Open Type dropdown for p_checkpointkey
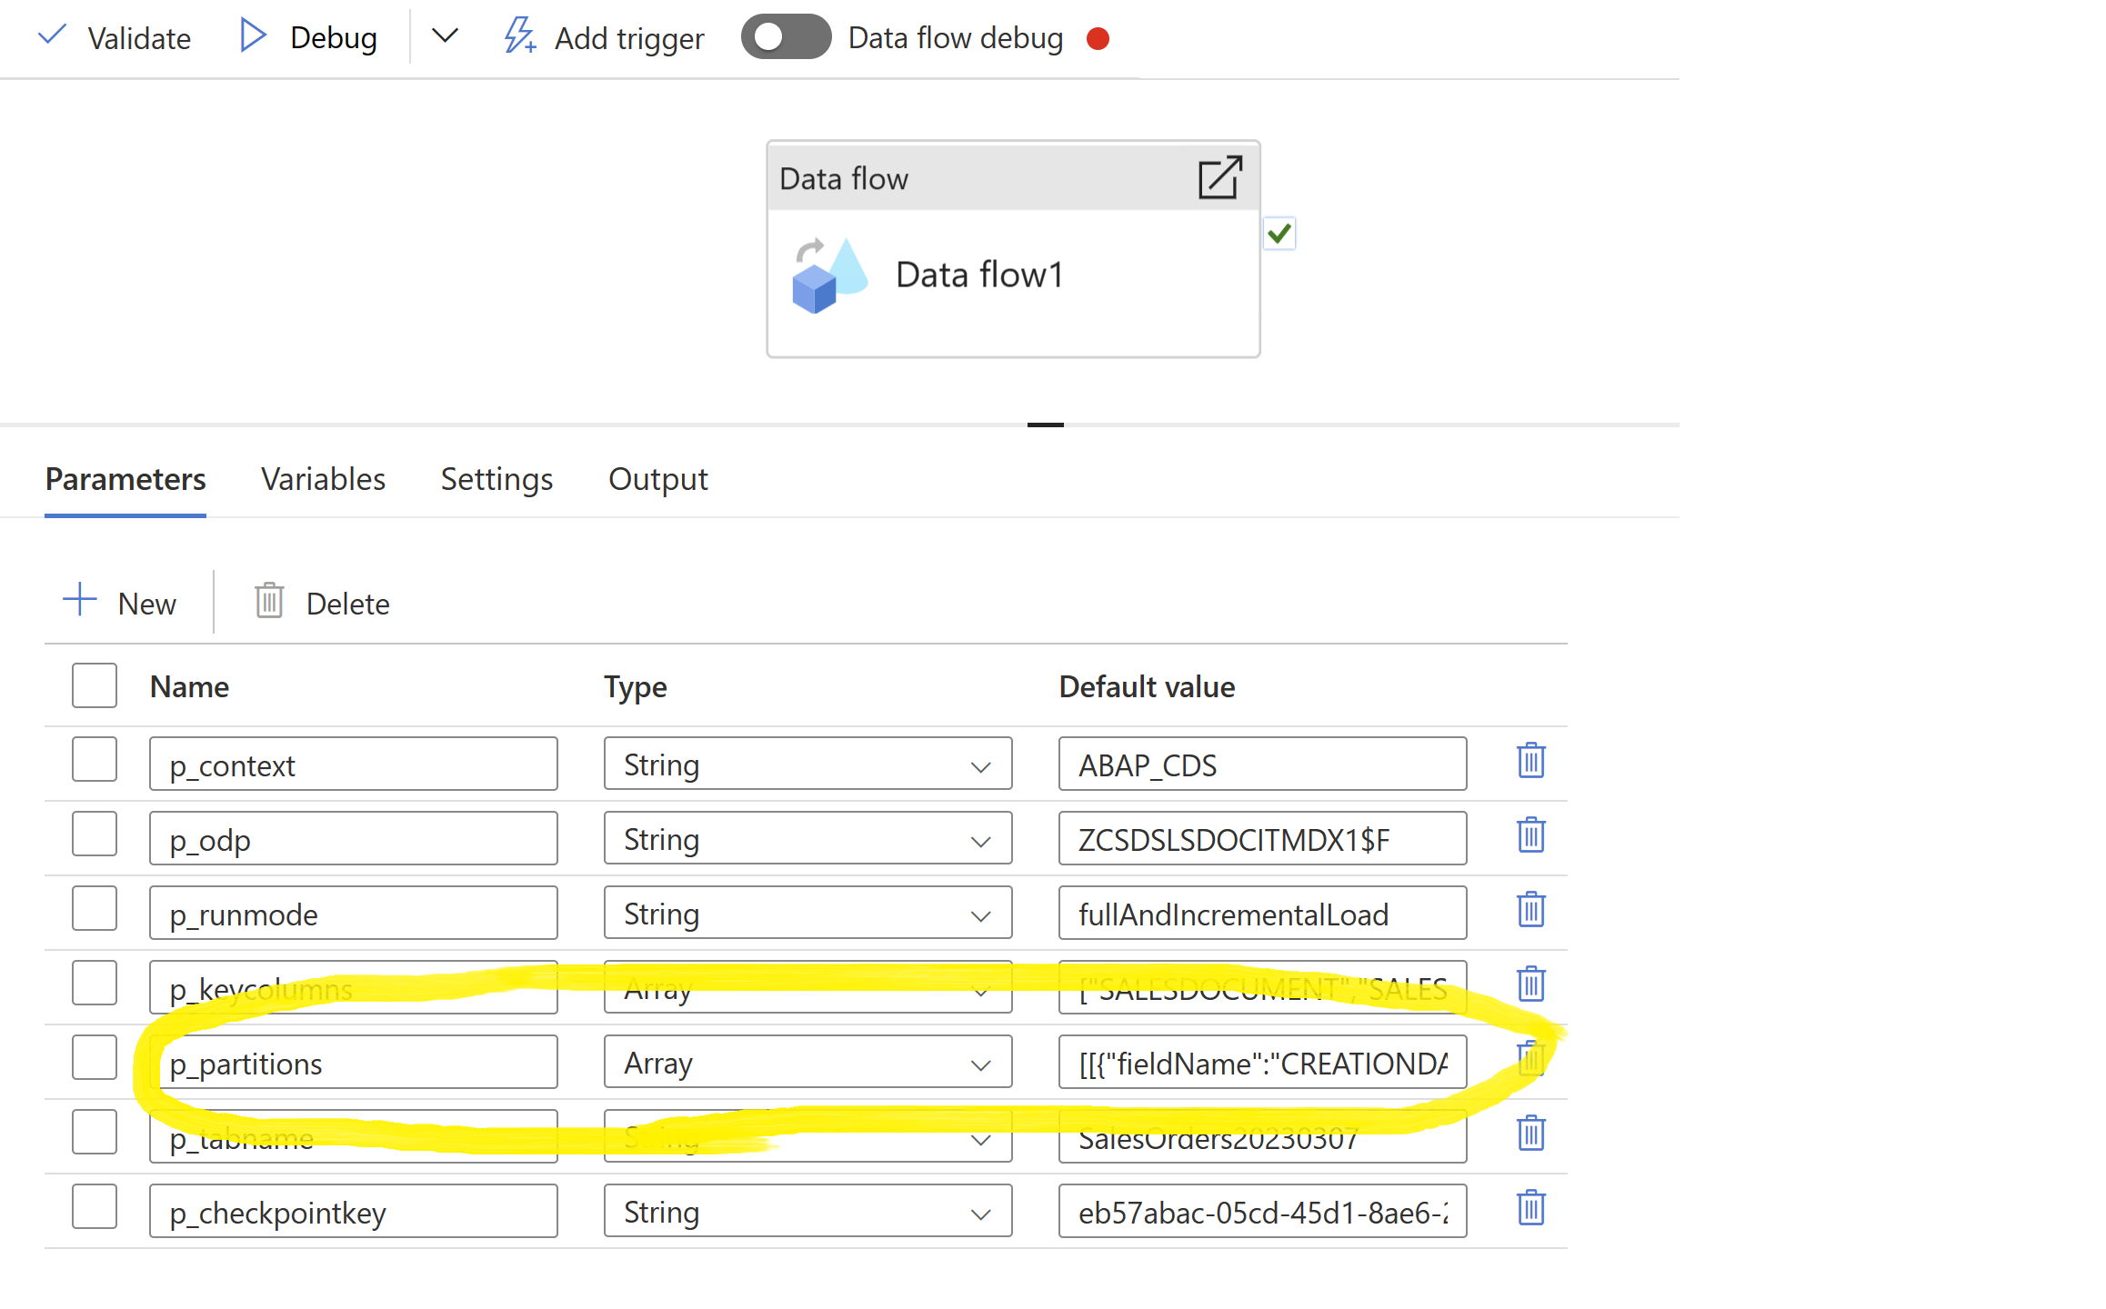Screen dimensions: 2106x1309 click(807, 1212)
